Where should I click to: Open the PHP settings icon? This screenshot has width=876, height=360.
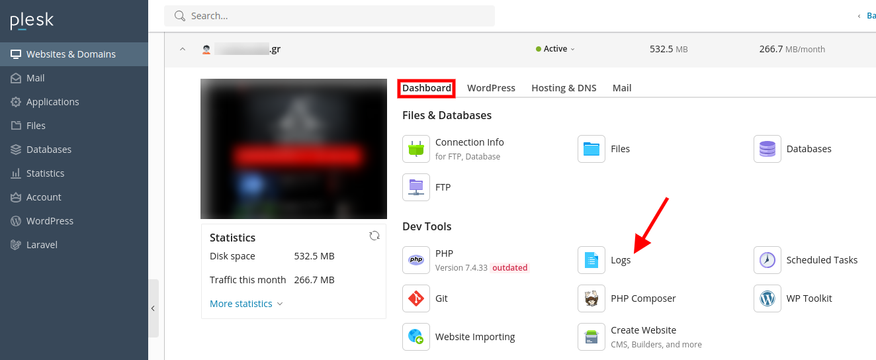416,260
